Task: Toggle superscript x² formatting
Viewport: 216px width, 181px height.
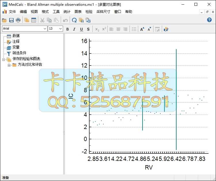Action: click(104, 29)
